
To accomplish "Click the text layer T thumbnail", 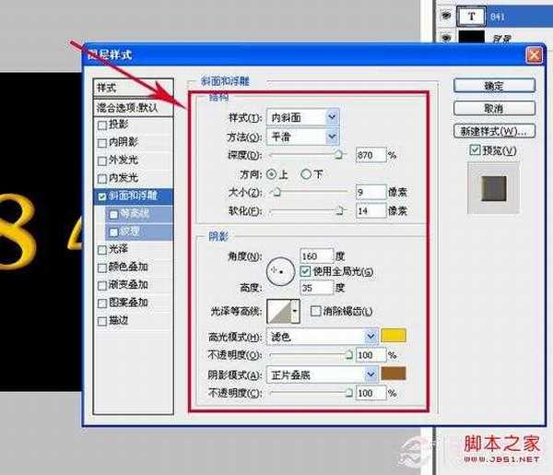I will click(474, 16).
